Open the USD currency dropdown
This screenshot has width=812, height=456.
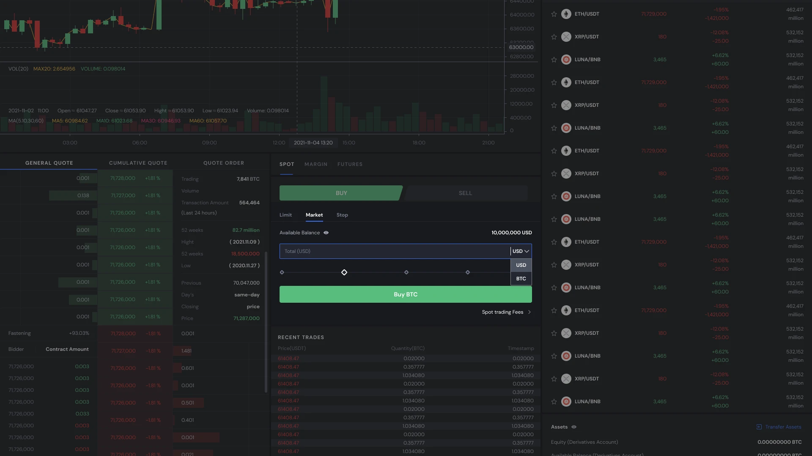(521, 251)
